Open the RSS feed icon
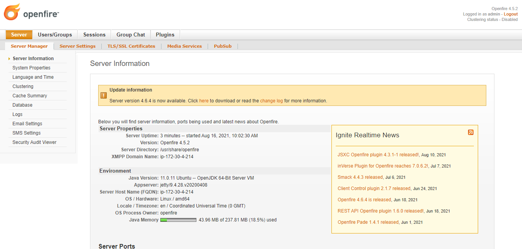Image resolution: width=522 pixels, height=249 pixels. (471, 132)
